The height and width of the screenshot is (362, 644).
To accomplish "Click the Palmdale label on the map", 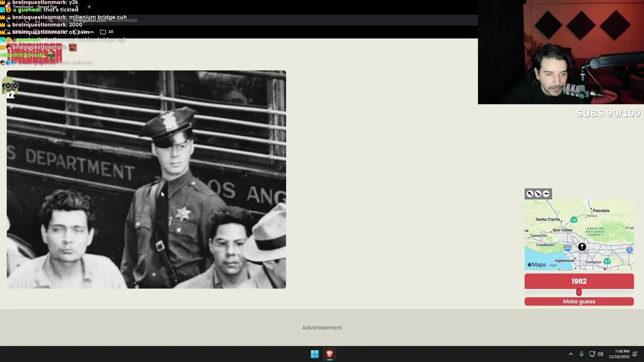I will pos(601,211).
